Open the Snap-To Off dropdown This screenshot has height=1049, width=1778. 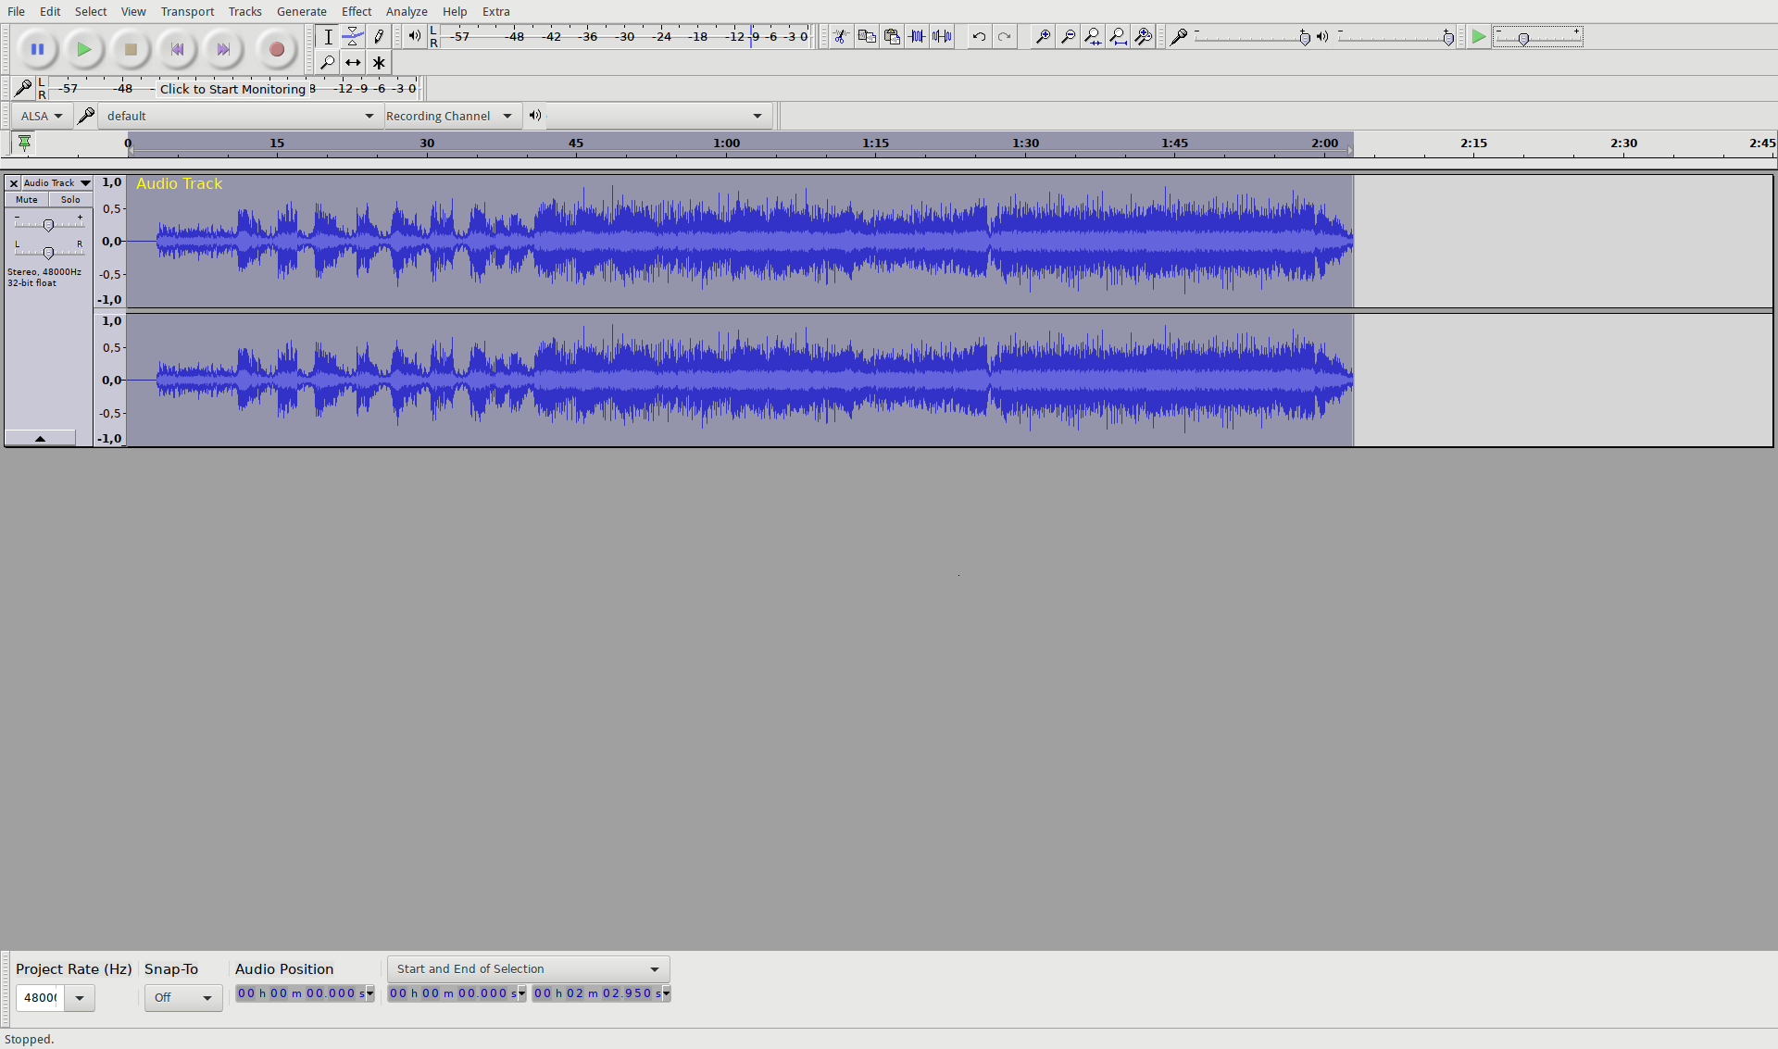(x=183, y=998)
